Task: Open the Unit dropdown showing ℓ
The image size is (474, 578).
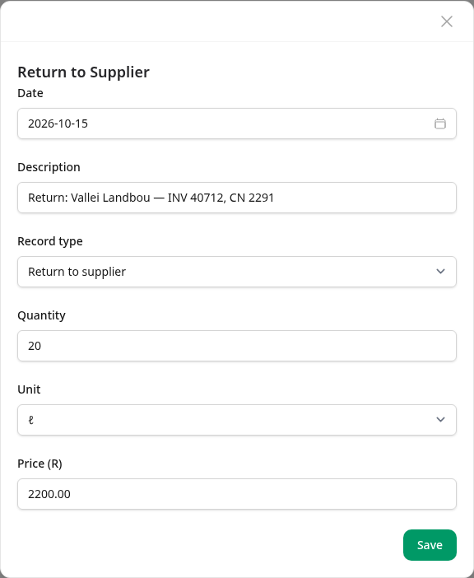Action: click(237, 420)
